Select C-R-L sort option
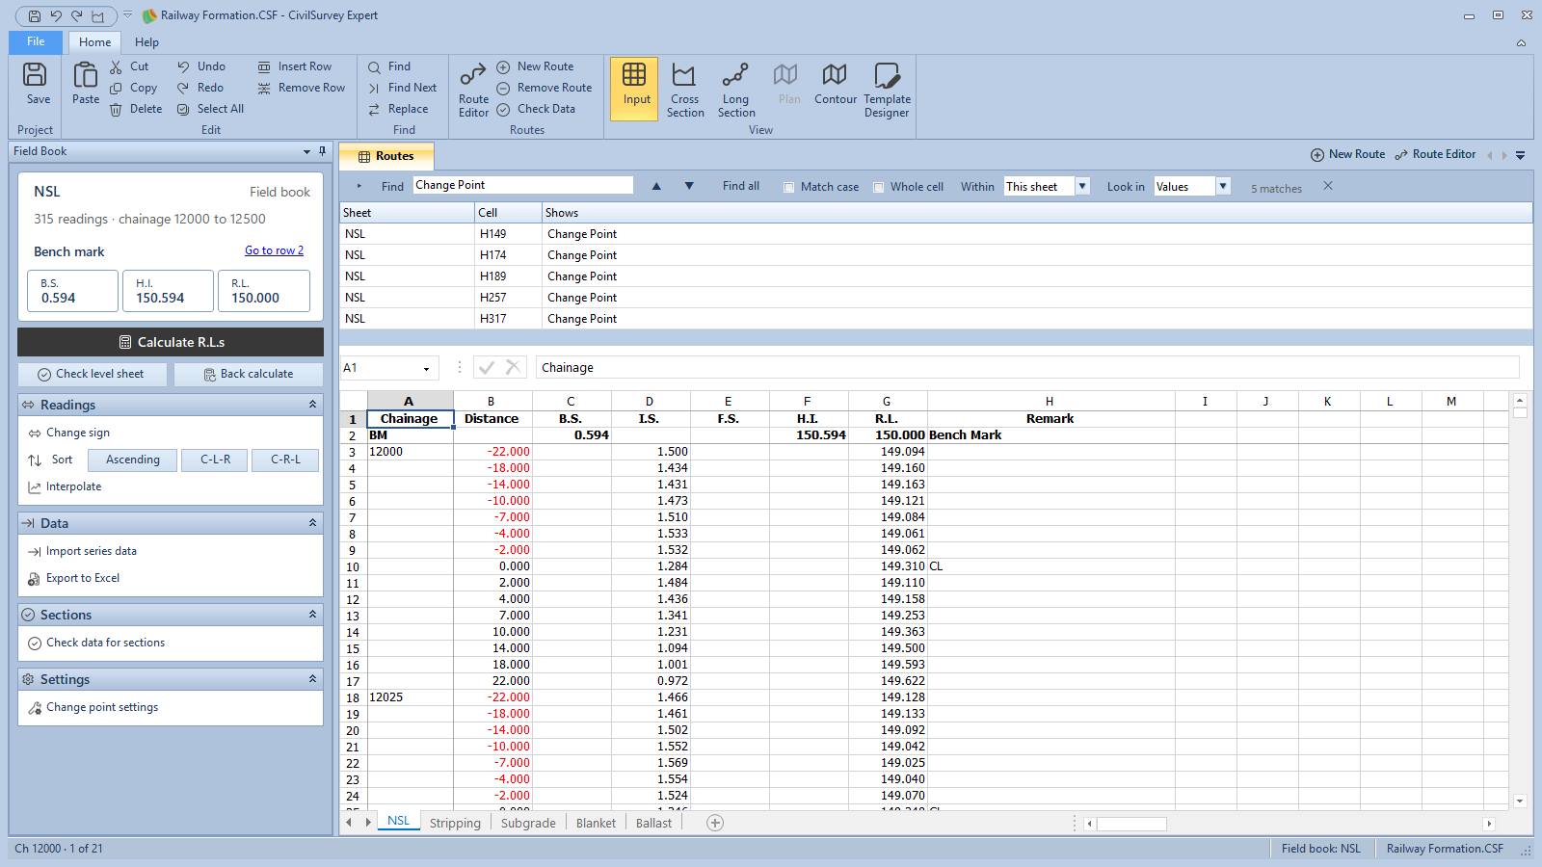This screenshot has width=1542, height=867. (x=285, y=460)
